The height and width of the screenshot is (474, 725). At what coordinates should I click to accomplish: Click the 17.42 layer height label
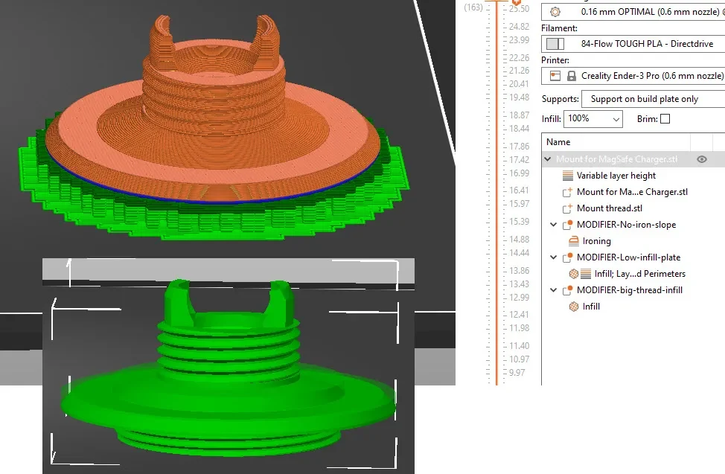519,160
